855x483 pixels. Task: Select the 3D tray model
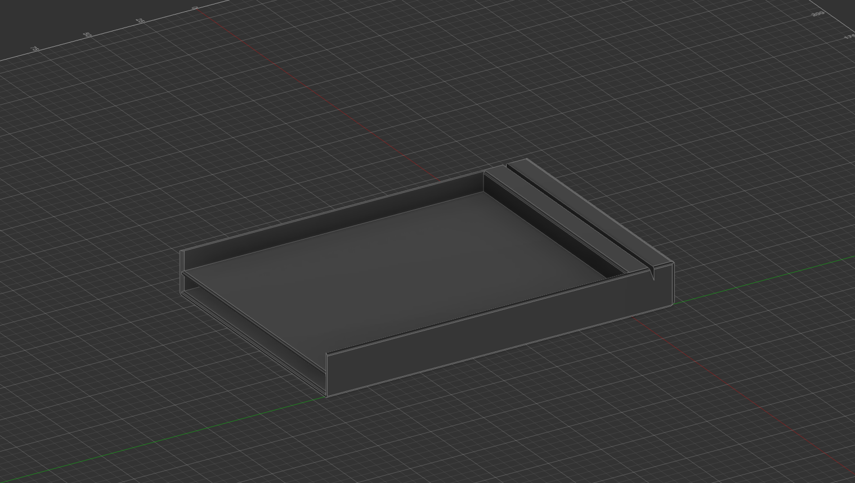(x=428, y=281)
